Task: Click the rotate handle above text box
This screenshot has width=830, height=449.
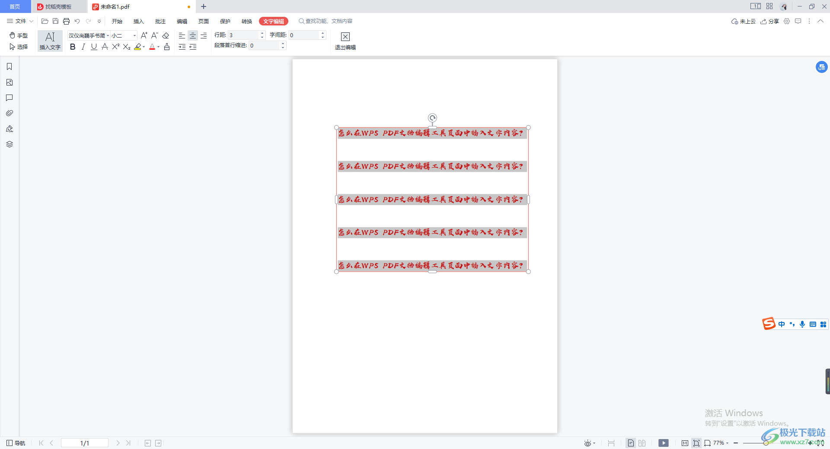Action: tap(432, 118)
